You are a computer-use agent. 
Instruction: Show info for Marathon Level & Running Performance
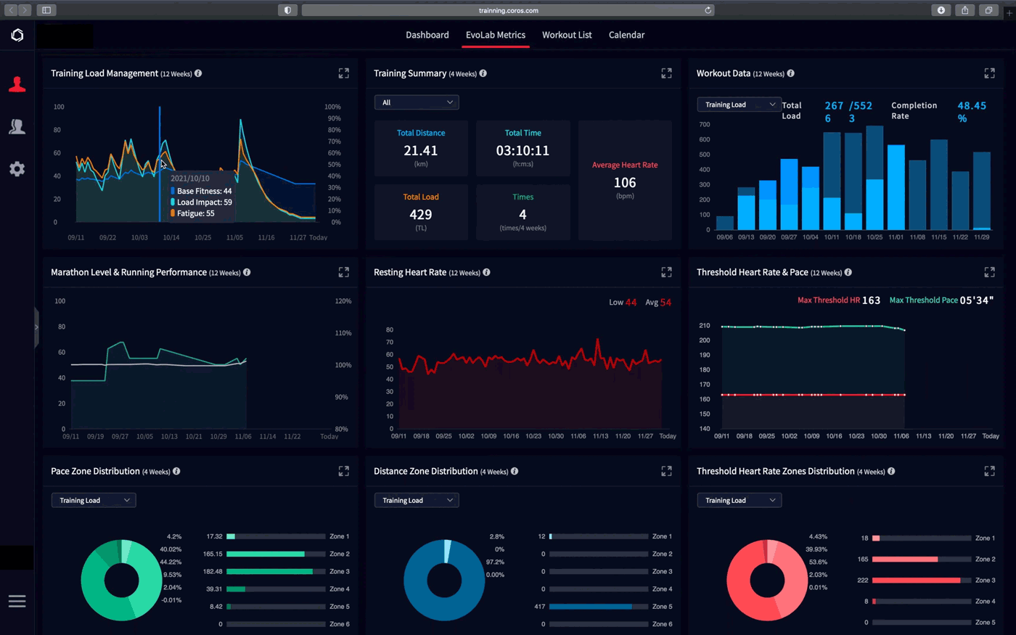click(x=247, y=272)
